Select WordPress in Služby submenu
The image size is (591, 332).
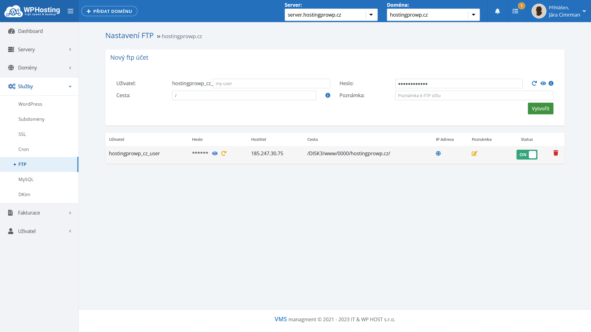pyautogui.click(x=30, y=104)
